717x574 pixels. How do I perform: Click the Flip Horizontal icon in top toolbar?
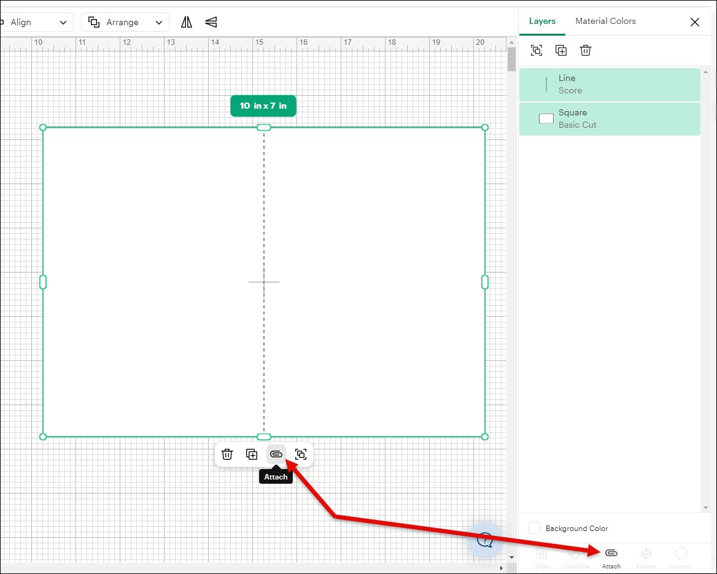[x=187, y=22]
